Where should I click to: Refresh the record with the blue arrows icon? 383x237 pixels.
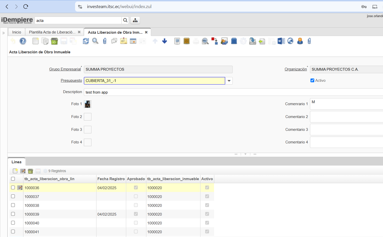86,41
